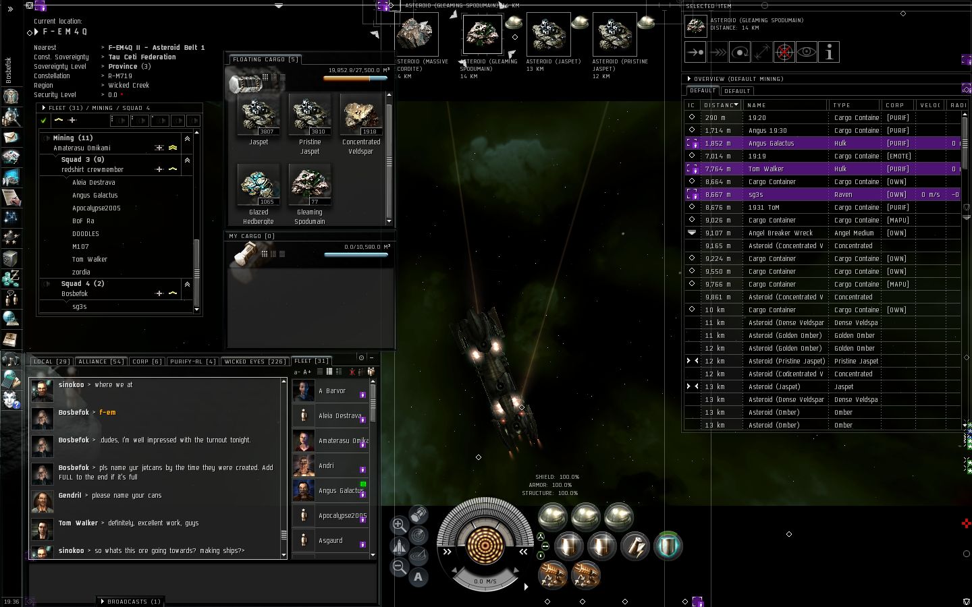The image size is (972, 607).
Task: Switch Floating Cargo to list view
Action: click(x=282, y=78)
